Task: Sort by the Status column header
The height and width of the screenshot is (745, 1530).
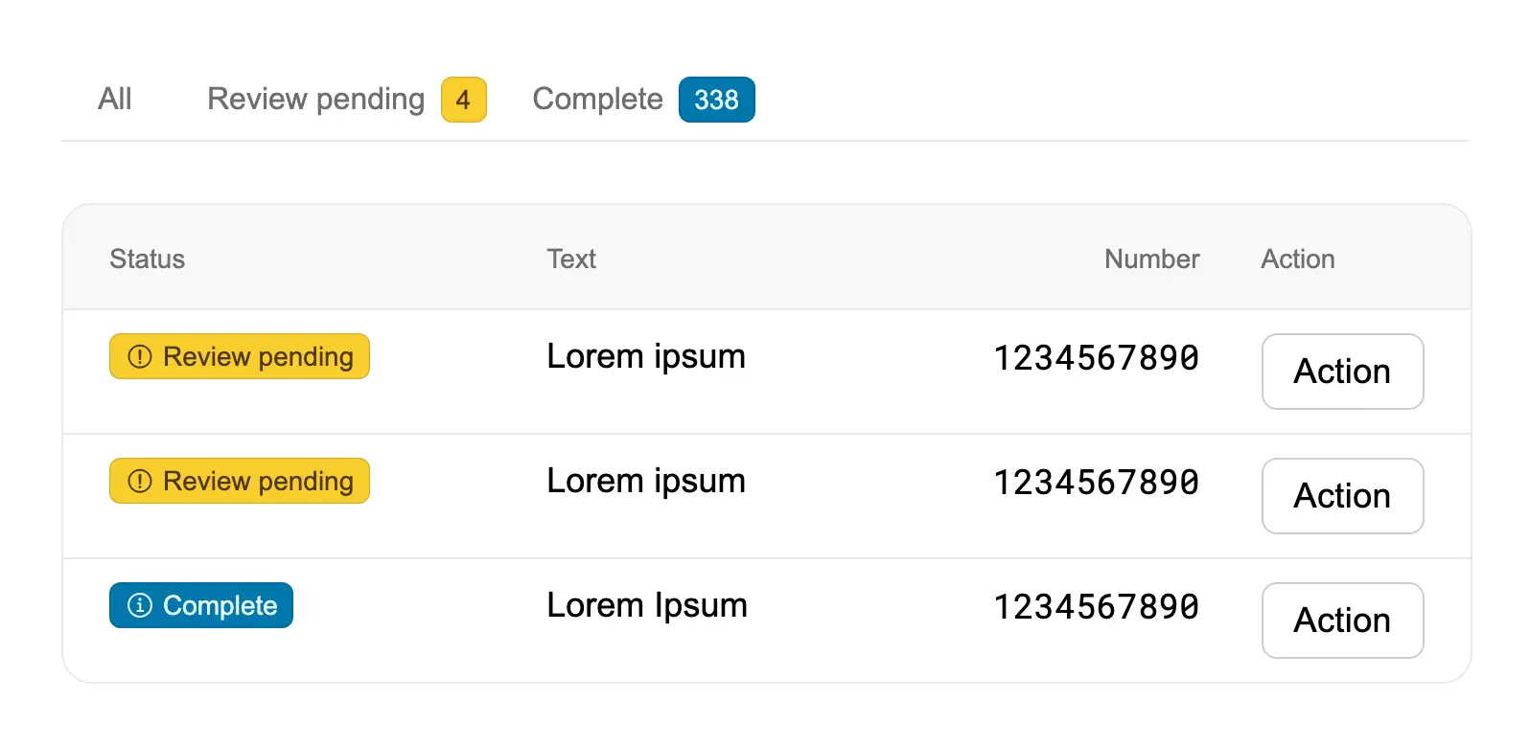Action: [x=147, y=260]
